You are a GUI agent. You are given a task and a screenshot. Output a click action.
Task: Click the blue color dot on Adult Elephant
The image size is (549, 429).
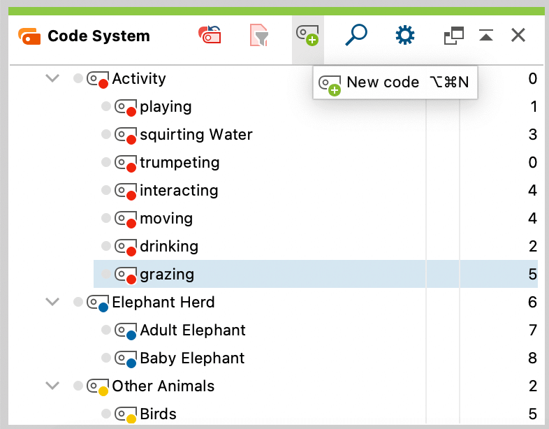tap(131, 335)
